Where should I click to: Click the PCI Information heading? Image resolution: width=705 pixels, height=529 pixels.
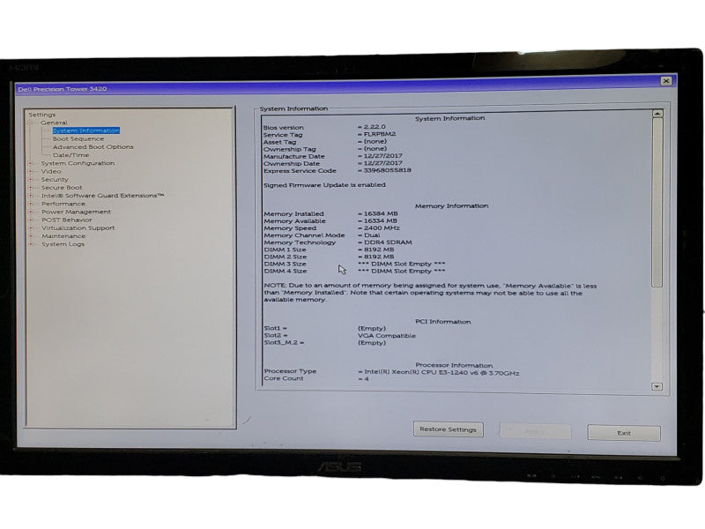(443, 322)
